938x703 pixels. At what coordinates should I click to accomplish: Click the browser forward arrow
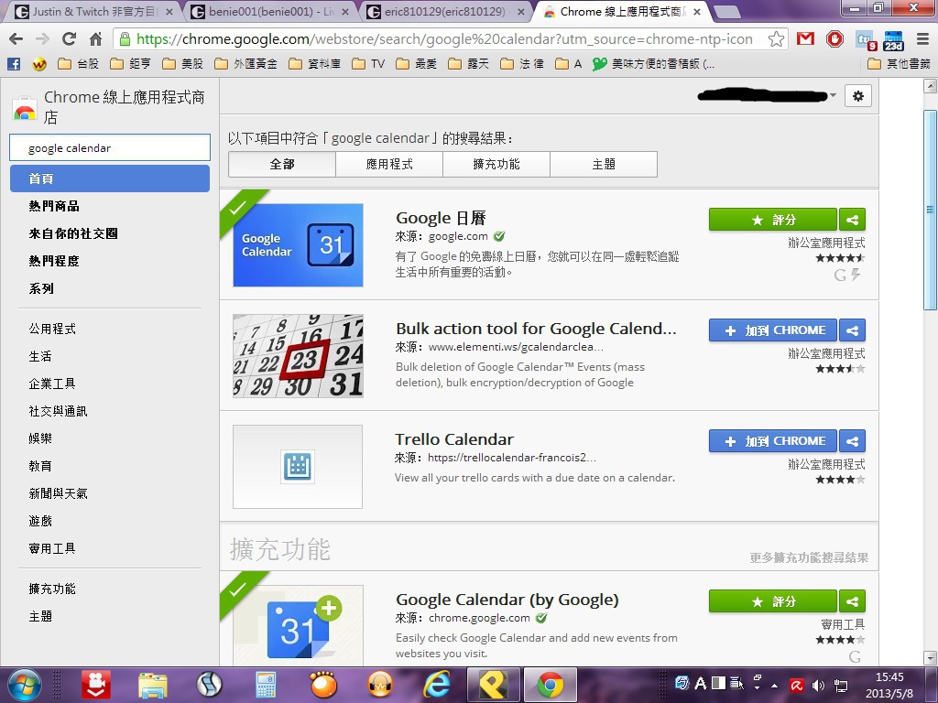(42, 39)
